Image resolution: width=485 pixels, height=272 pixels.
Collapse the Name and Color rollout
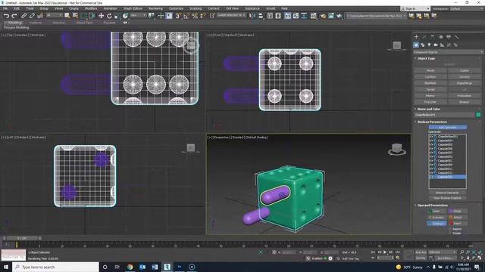coord(428,109)
